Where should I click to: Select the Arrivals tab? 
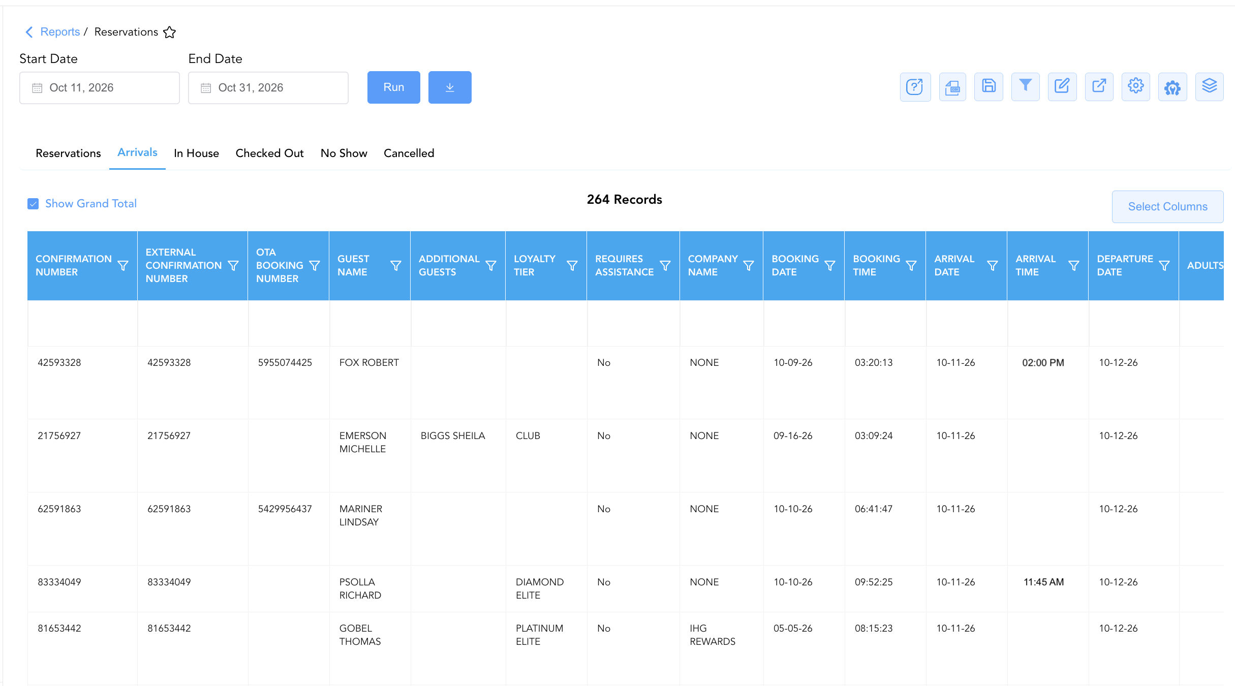(137, 152)
